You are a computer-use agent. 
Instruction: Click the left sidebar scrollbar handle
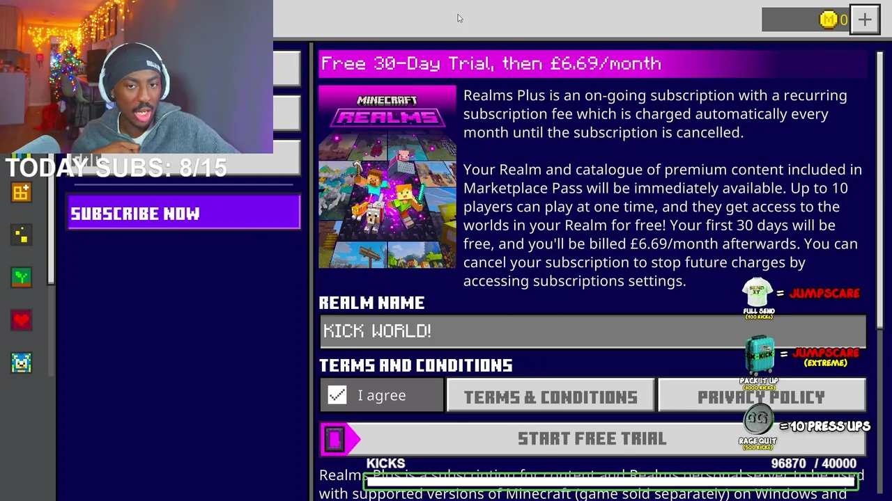(x=51, y=219)
